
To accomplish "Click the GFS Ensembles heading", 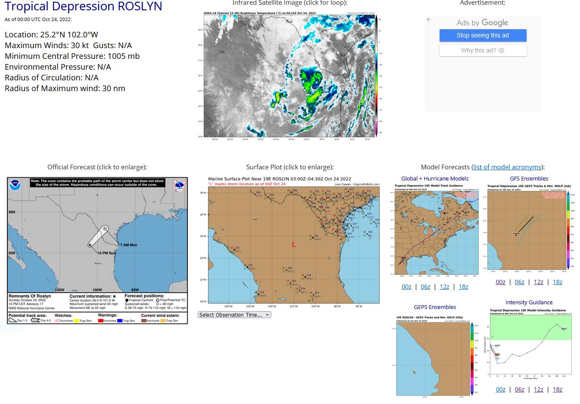I will tap(529, 178).
